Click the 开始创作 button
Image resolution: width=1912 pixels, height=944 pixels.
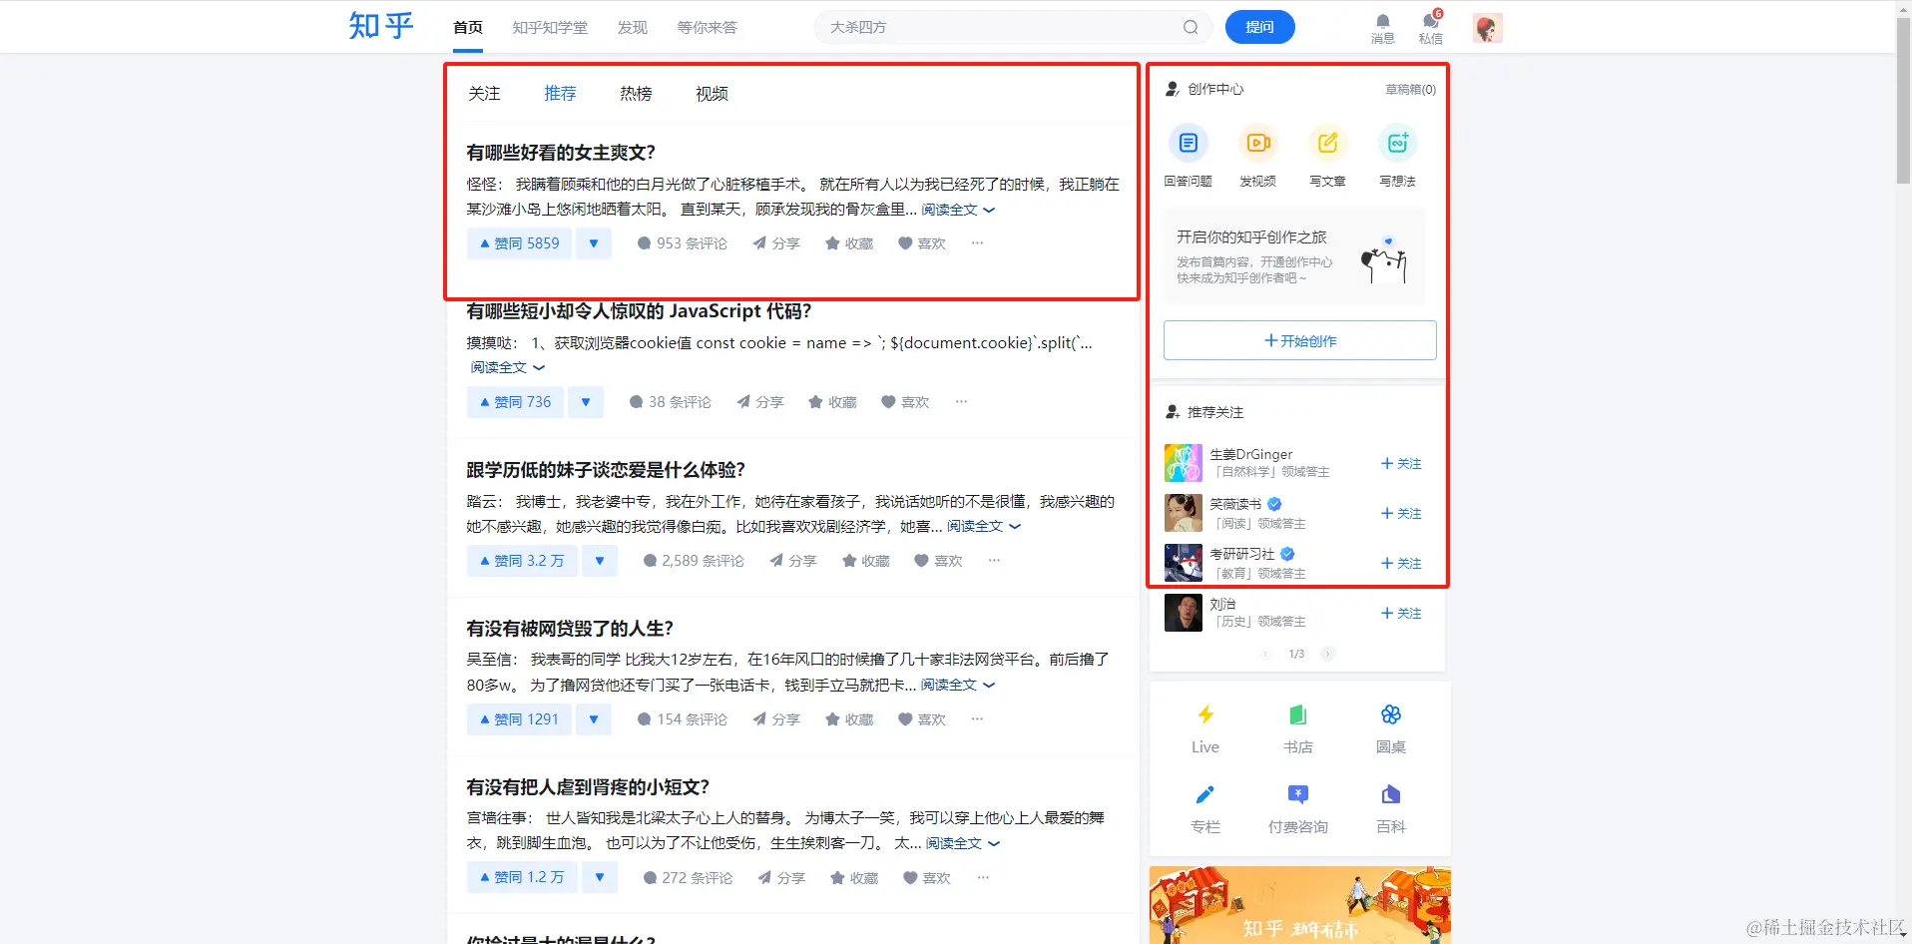(1299, 340)
